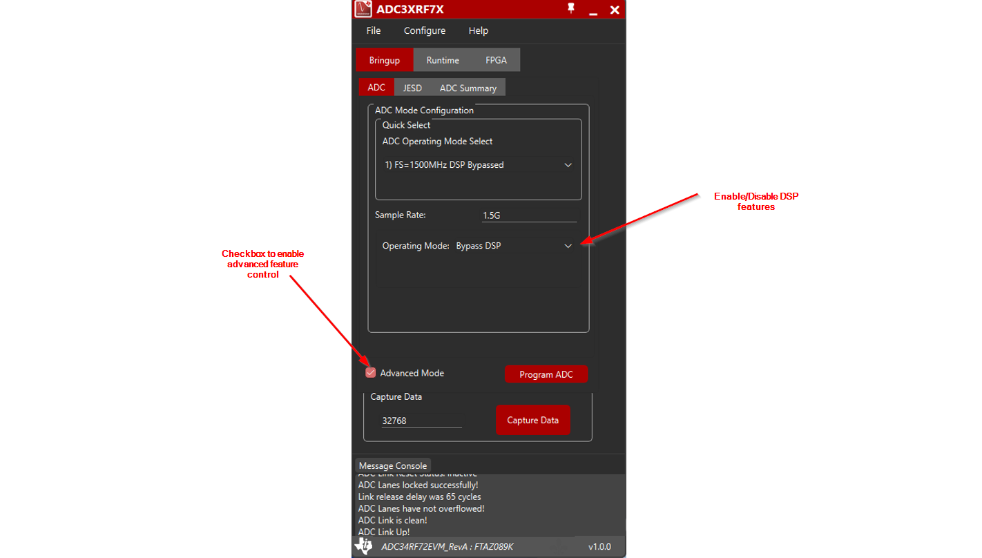982x558 pixels.
Task: Click the ADC3XRF7X app logo icon
Action: pyautogui.click(x=363, y=9)
